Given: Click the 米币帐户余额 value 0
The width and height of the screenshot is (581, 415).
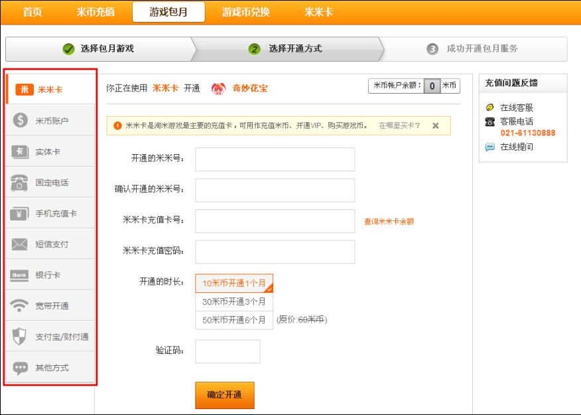Looking at the screenshot, I should [x=432, y=86].
